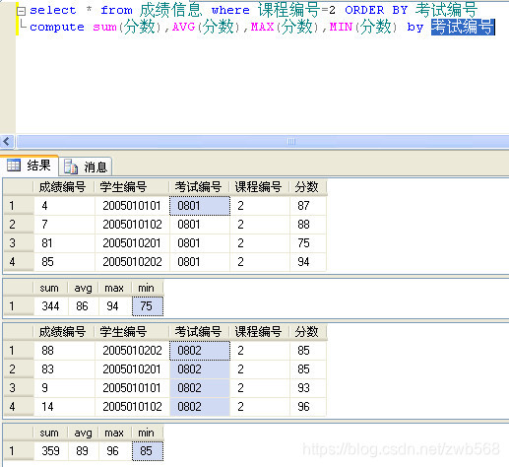Click max value 96 in second summary

coord(115,451)
